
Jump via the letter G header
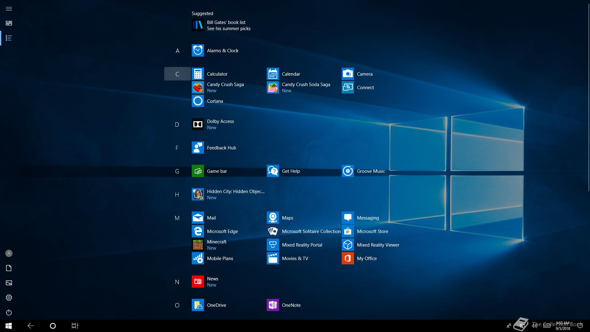tap(177, 171)
